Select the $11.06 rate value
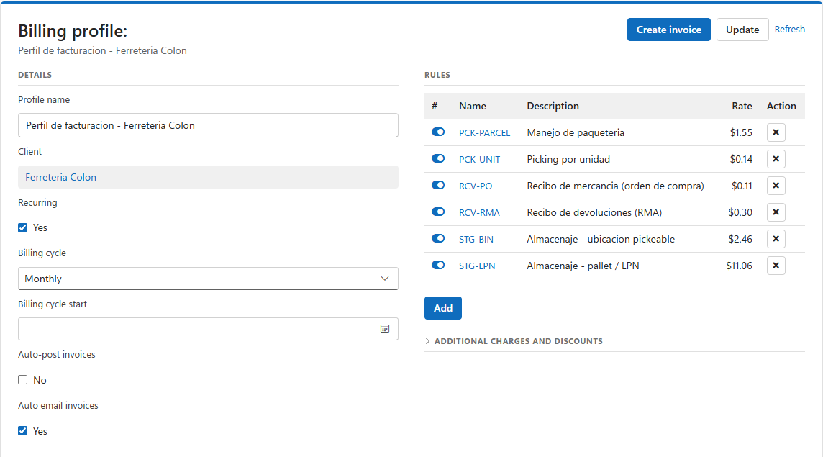This screenshot has width=823, height=457. coord(739,266)
